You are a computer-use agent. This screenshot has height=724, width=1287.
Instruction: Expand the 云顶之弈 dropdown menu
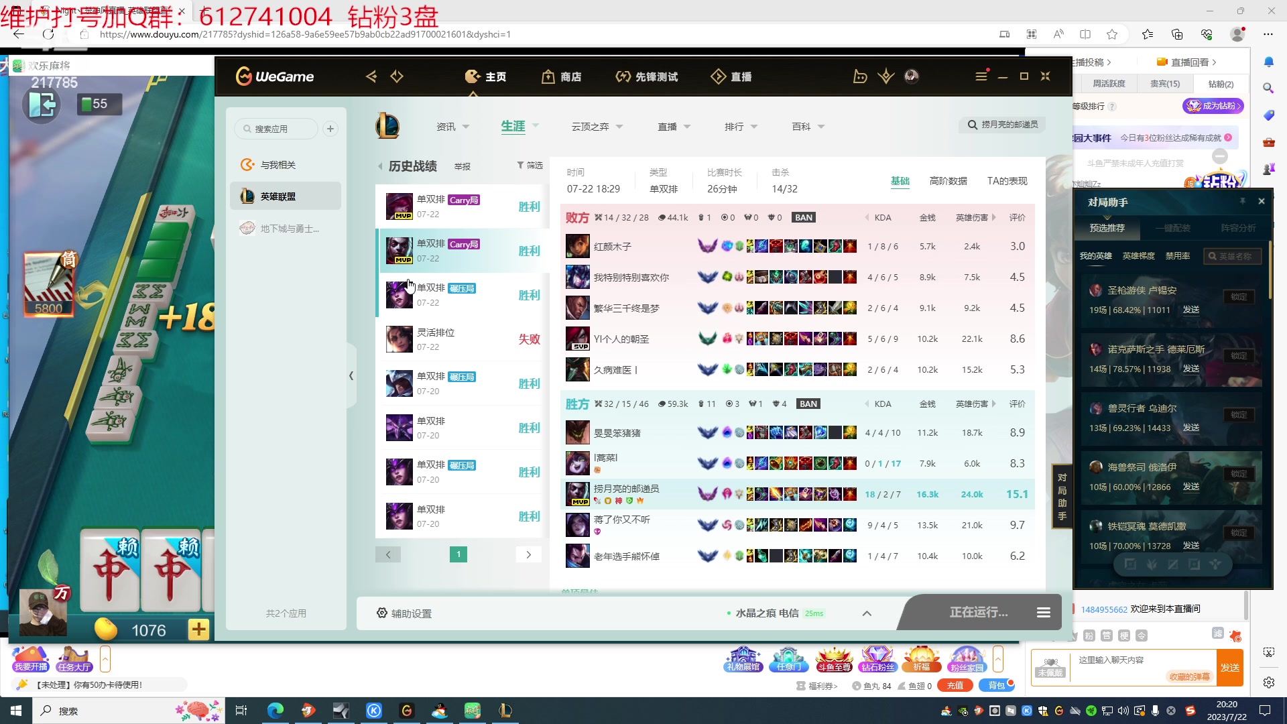pyautogui.click(x=619, y=126)
